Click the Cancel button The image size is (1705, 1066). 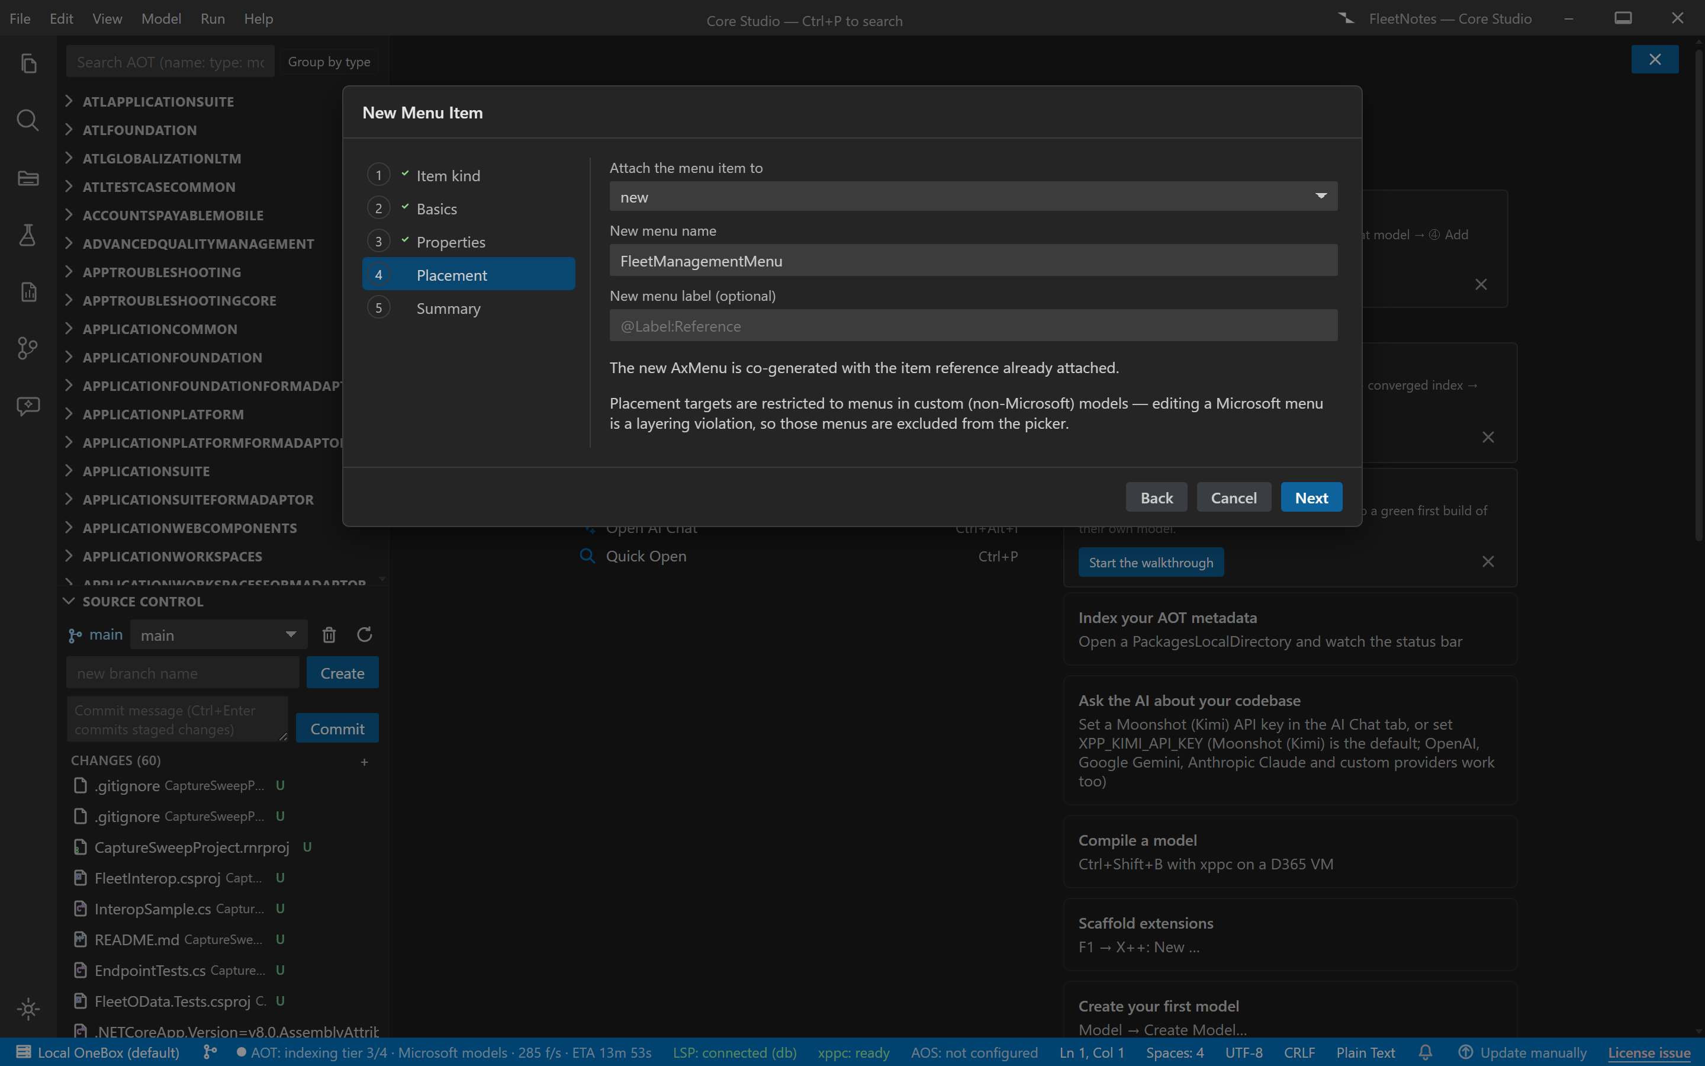pos(1234,497)
